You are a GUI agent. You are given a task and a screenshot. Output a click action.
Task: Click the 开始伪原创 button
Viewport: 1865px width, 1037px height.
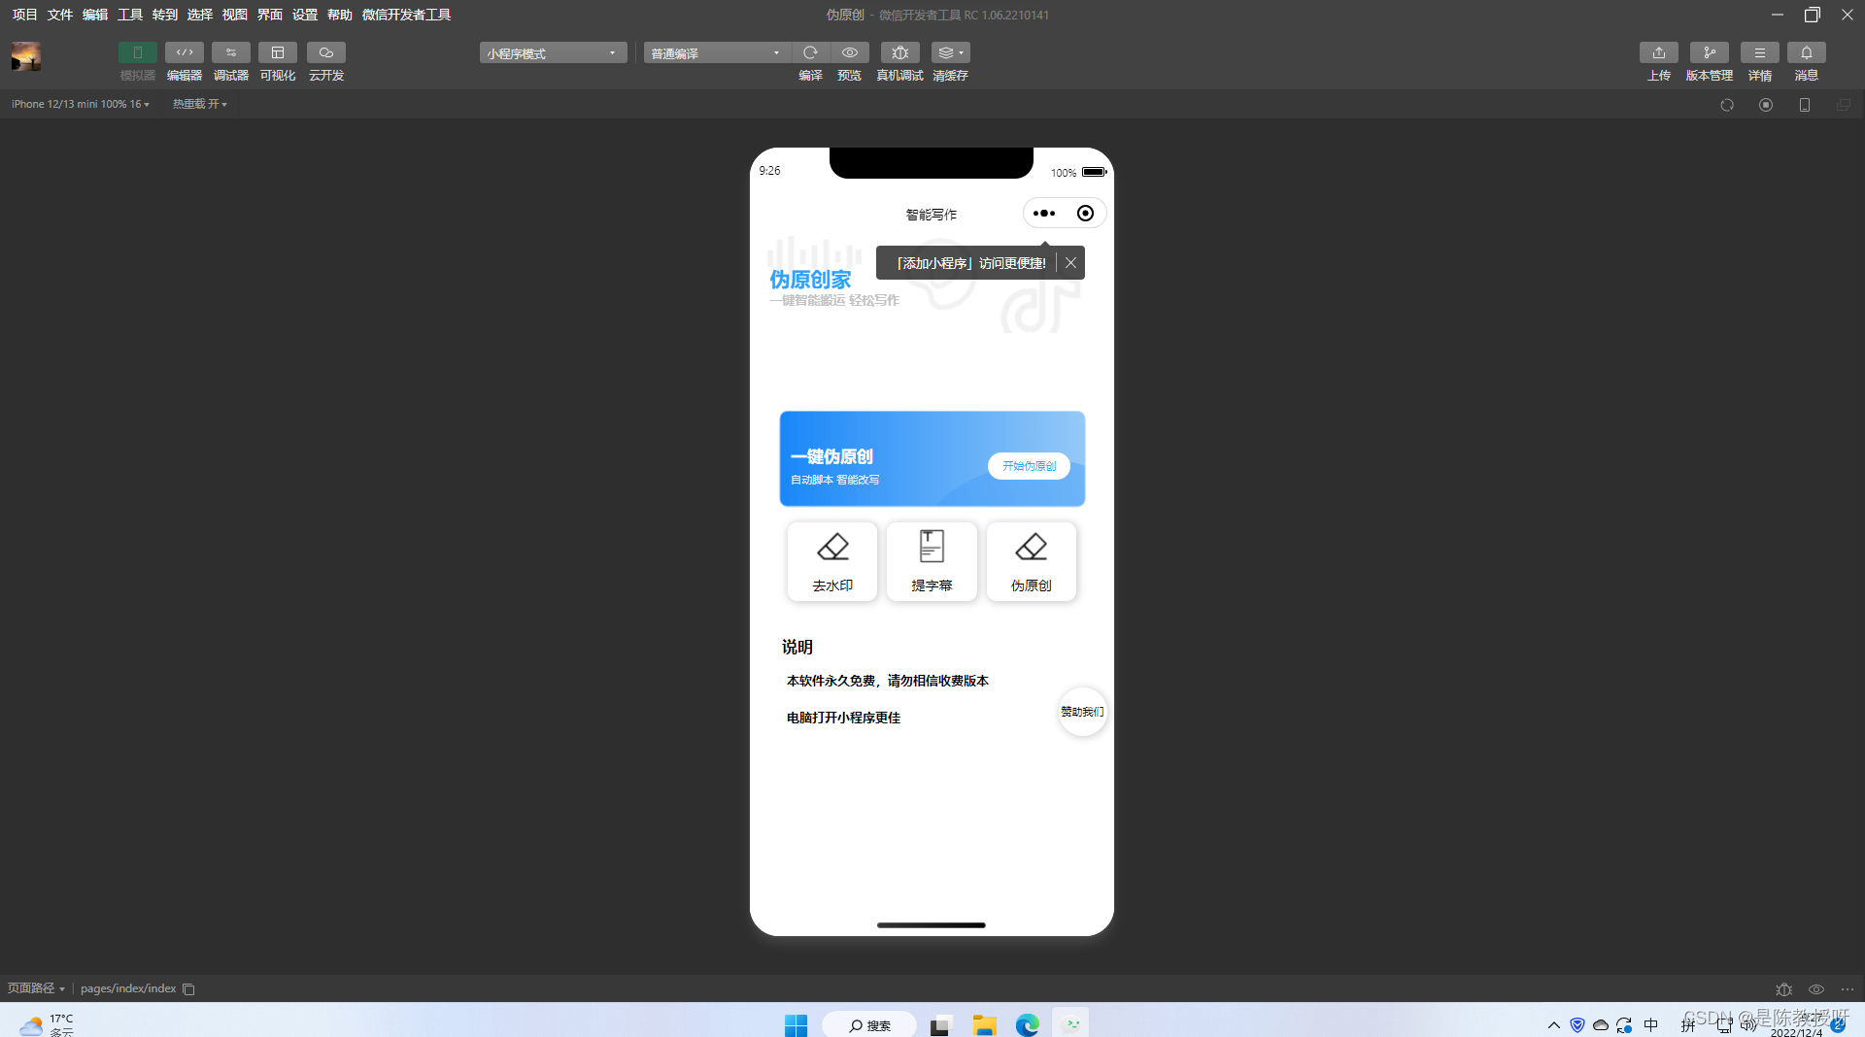pos(1029,466)
